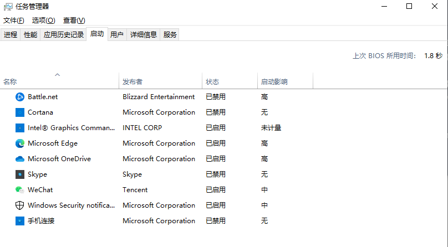The height and width of the screenshot is (247, 448).
Task: Open the 查看(V) menu
Action: click(x=74, y=20)
